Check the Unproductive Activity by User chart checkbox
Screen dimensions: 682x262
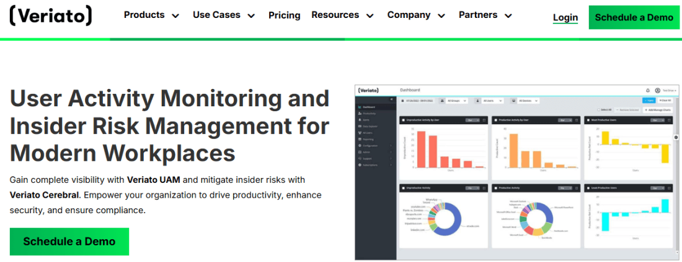[403, 120]
